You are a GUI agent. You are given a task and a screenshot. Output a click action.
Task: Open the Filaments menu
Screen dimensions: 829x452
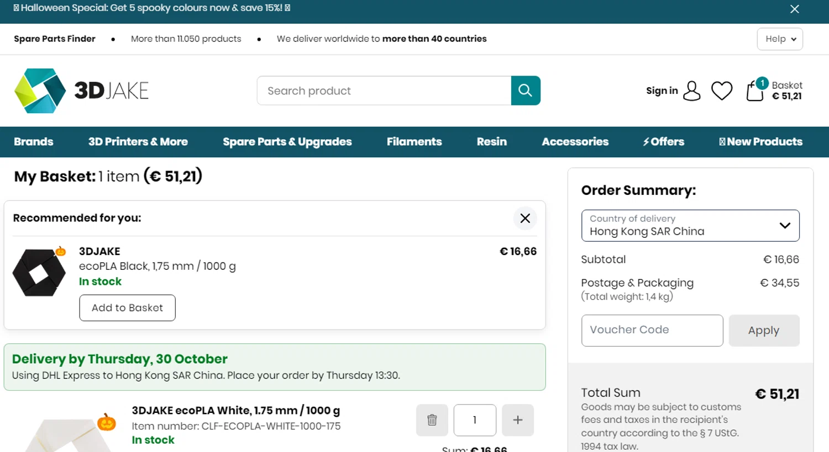pos(414,142)
